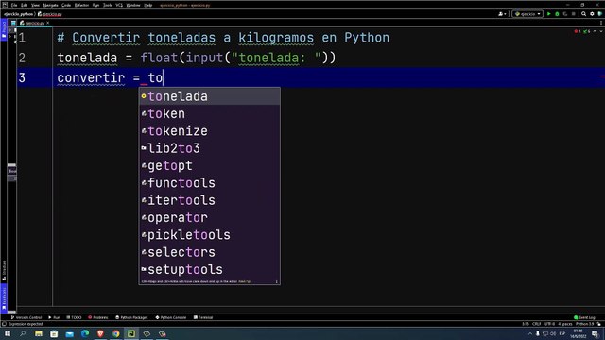Open the Help menu
The image size is (605, 340).
click(x=147, y=5)
